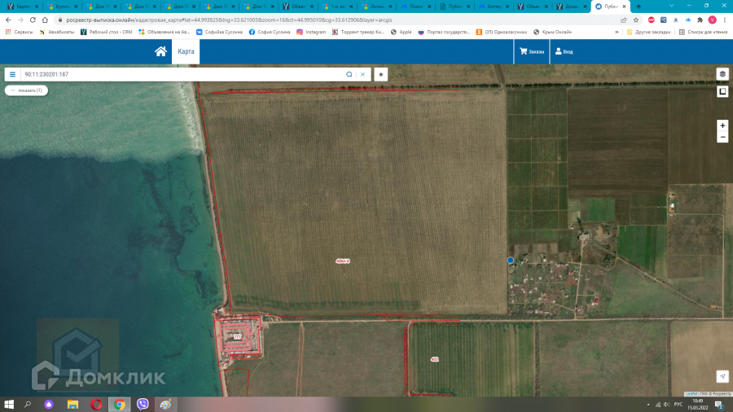This screenshot has height=412, width=733.
Task: Open the tab search chevron in title bar
Action: (x=671, y=6)
